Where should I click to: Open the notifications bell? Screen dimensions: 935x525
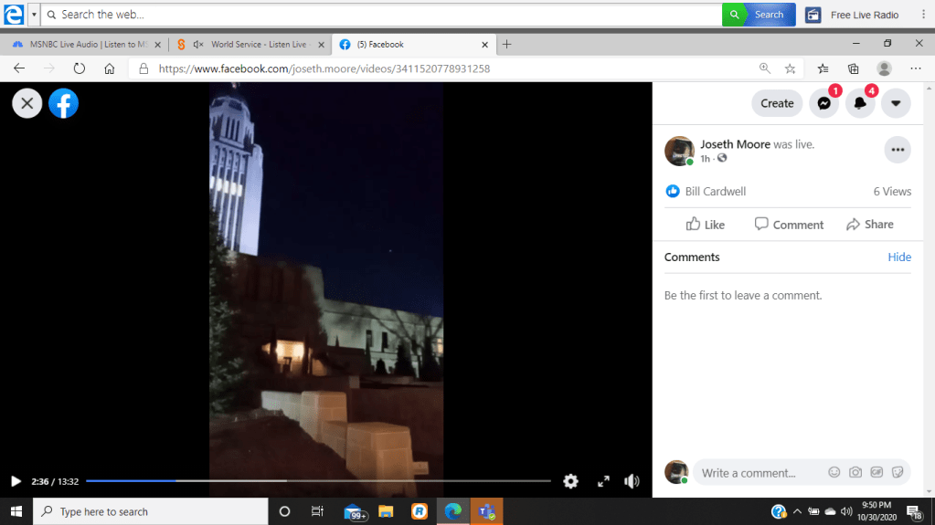(x=860, y=103)
